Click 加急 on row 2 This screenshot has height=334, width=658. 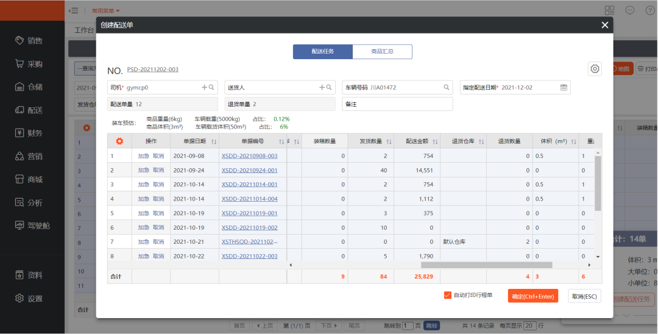(143, 170)
